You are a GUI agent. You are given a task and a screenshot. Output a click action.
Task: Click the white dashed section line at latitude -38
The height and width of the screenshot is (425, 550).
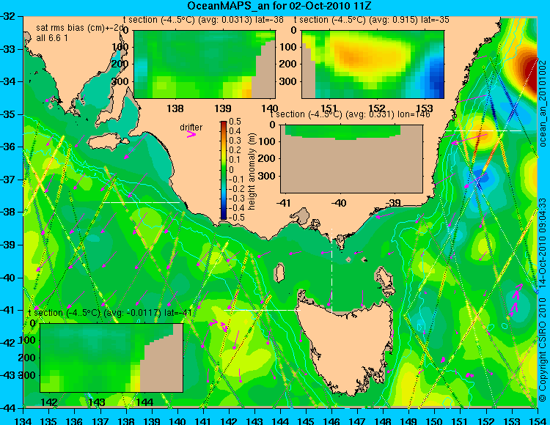(x=141, y=202)
